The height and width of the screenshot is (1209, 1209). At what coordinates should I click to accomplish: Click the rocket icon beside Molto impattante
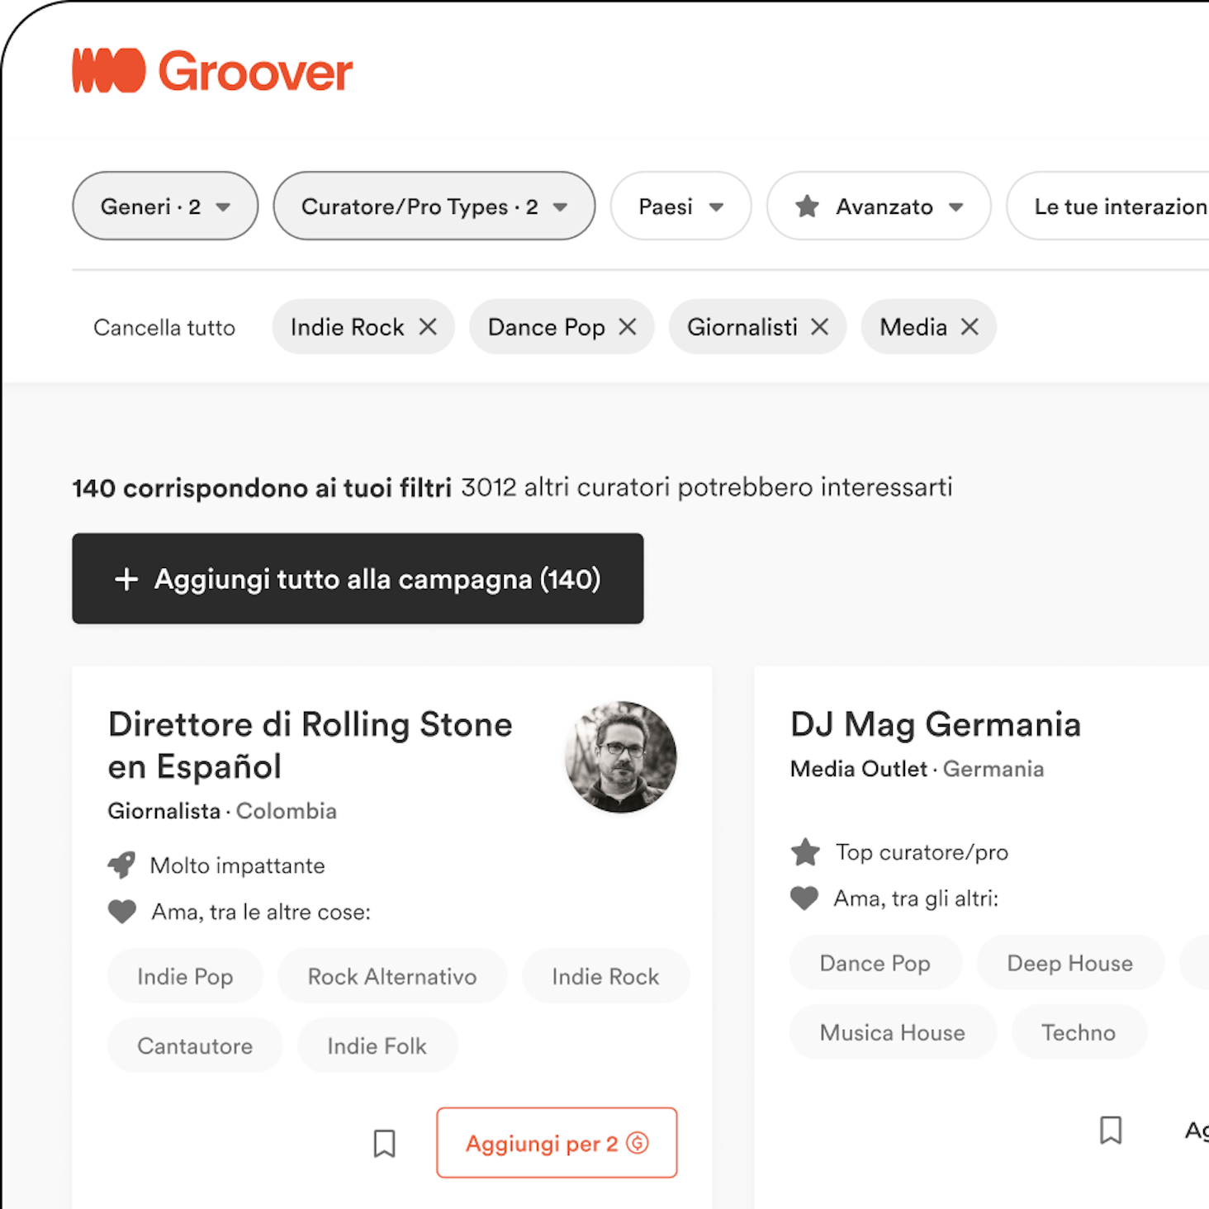[x=122, y=865]
